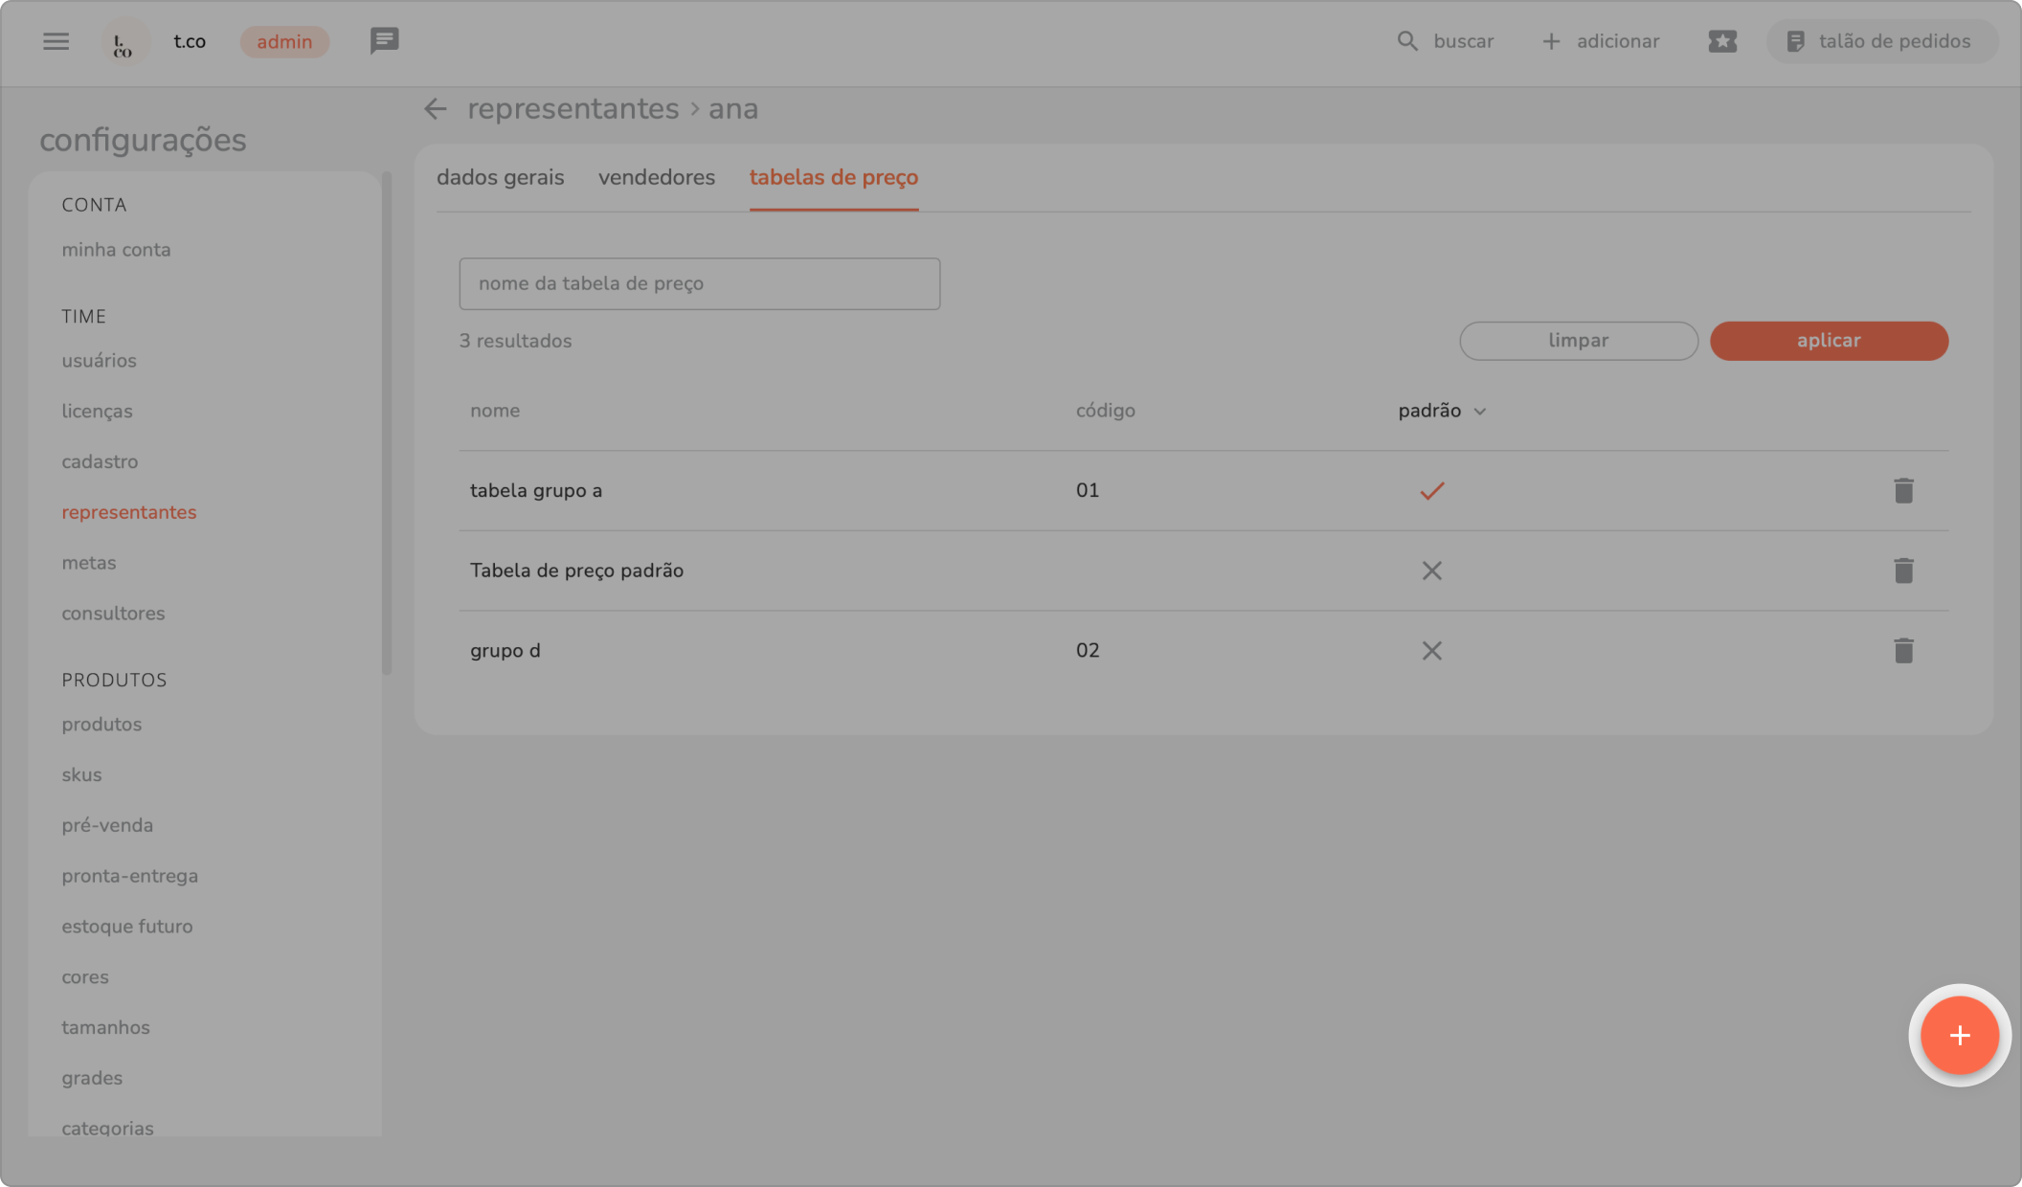Open the chat messages icon
Screen dimensions: 2022x1187
[x=384, y=41]
